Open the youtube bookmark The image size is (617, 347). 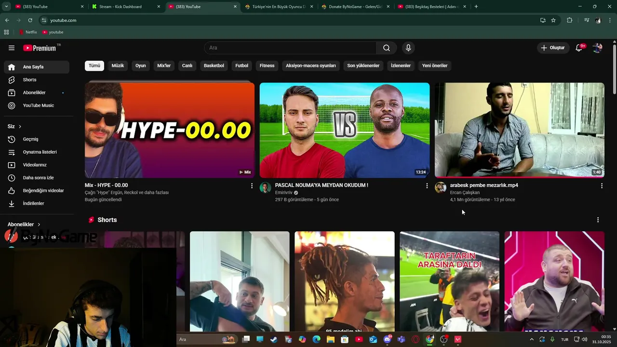(53, 32)
